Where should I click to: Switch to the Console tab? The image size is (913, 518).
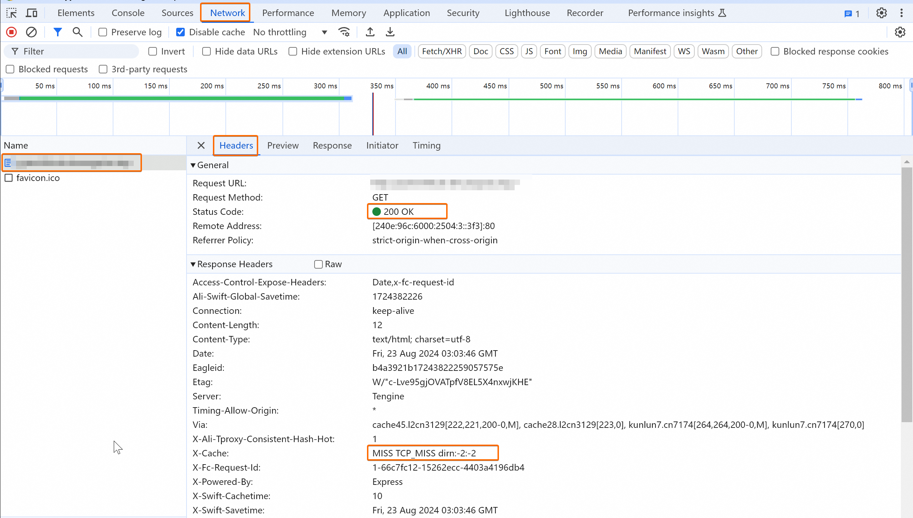click(x=128, y=13)
